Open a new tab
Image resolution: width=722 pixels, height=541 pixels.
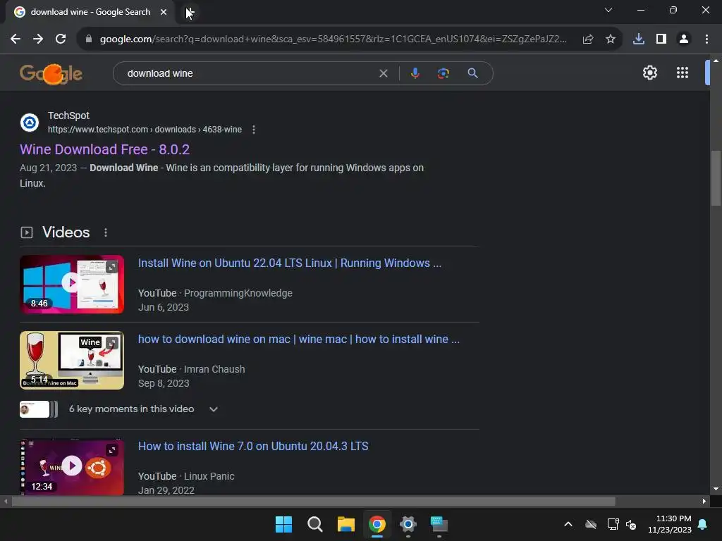pyautogui.click(x=190, y=12)
